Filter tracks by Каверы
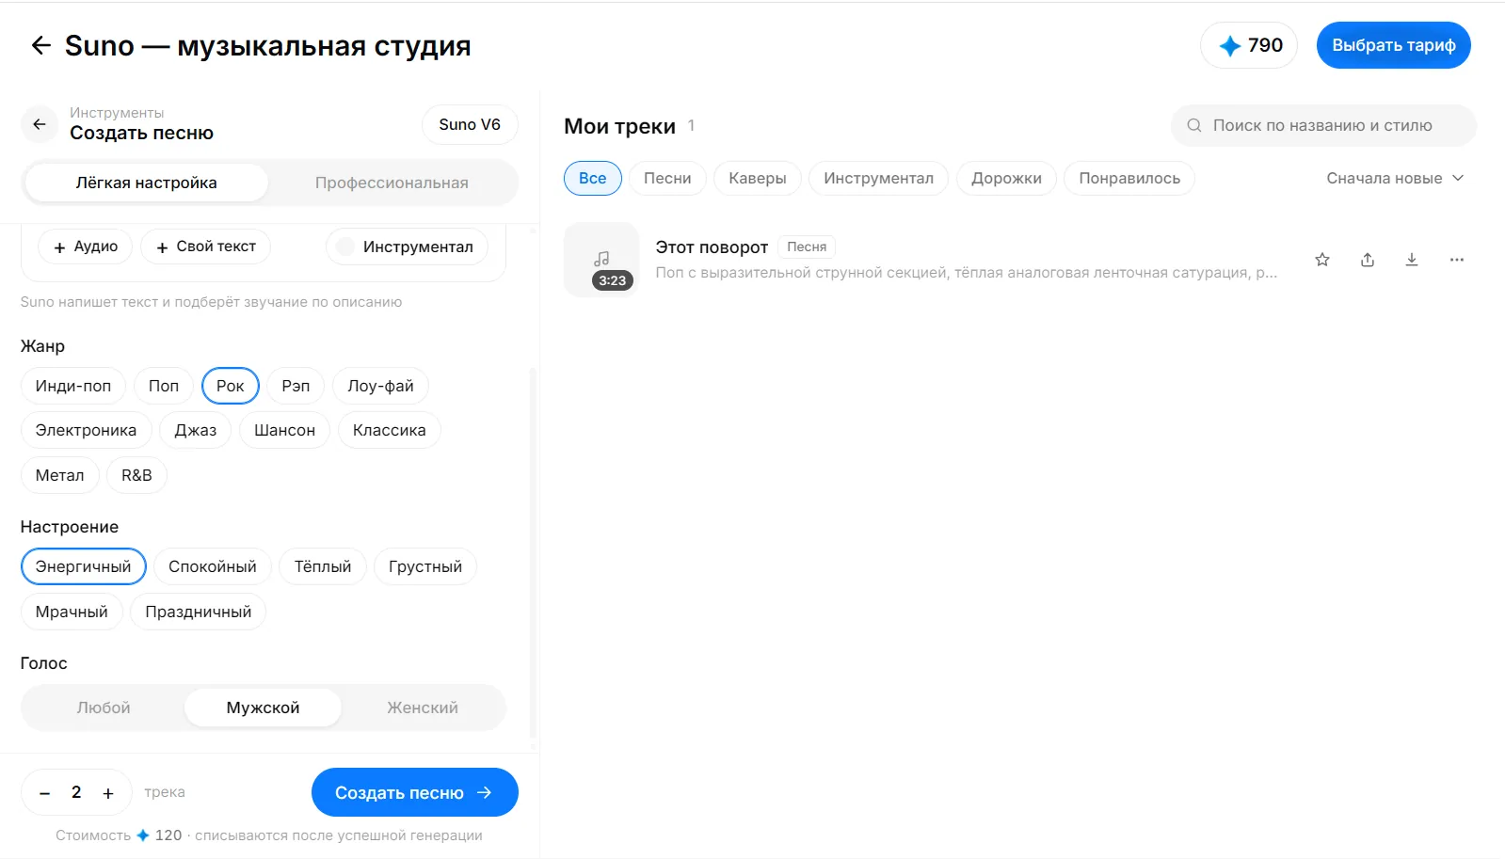Image resolution: width=1505 pixels, height=859 pixels. click(758, 178)
